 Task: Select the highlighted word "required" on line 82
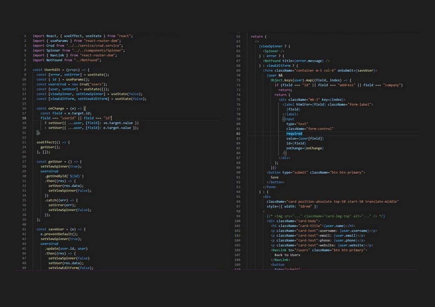click(294, 133)
